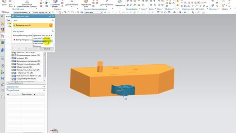
Task: Click Контекстные ограничения и размеры tool
Action: 27,4
